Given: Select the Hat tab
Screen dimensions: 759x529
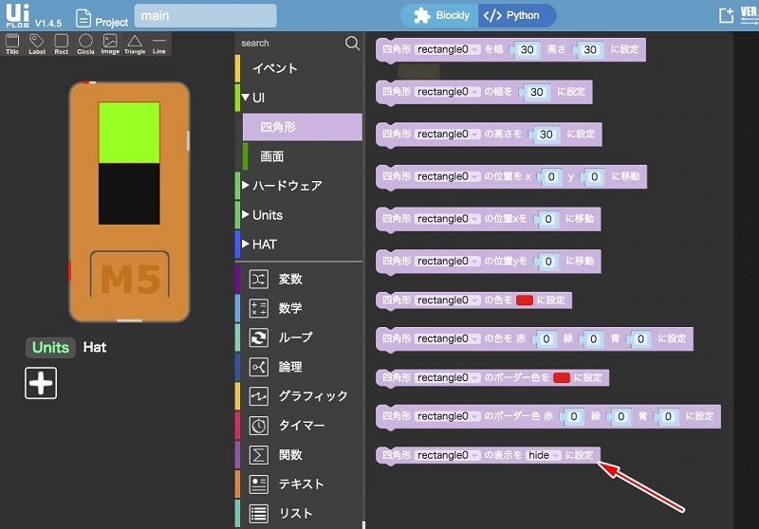Looking at the screenshot, I should tap(95, 347).
